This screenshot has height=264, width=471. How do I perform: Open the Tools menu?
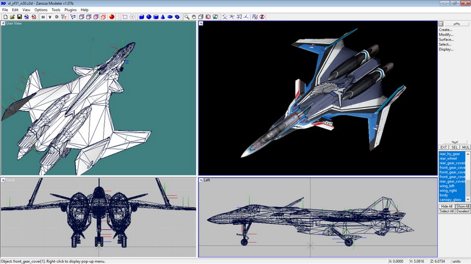coord(56,10)
